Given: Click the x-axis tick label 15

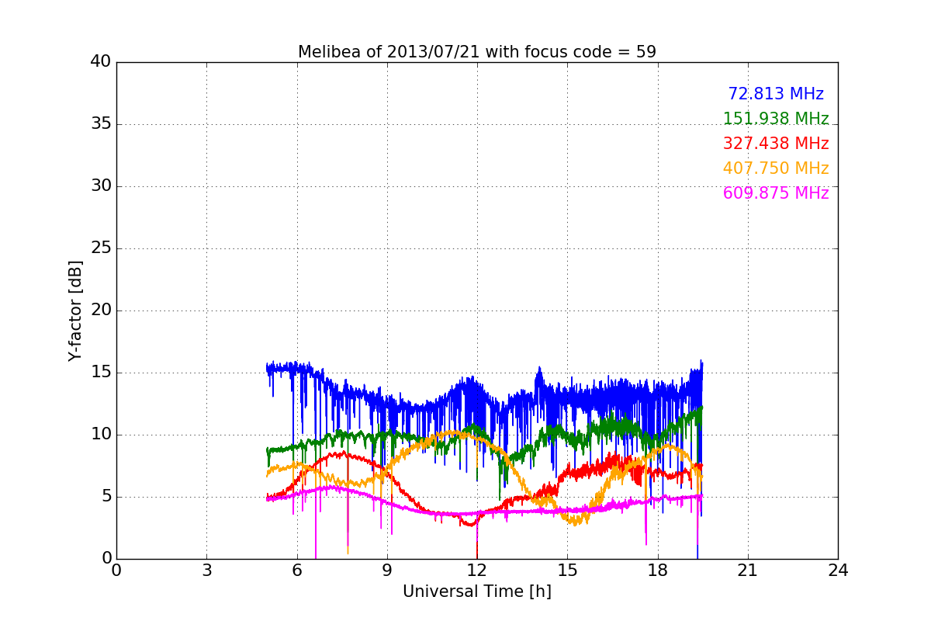Looking at the screenshot, I should pos(567,571).
